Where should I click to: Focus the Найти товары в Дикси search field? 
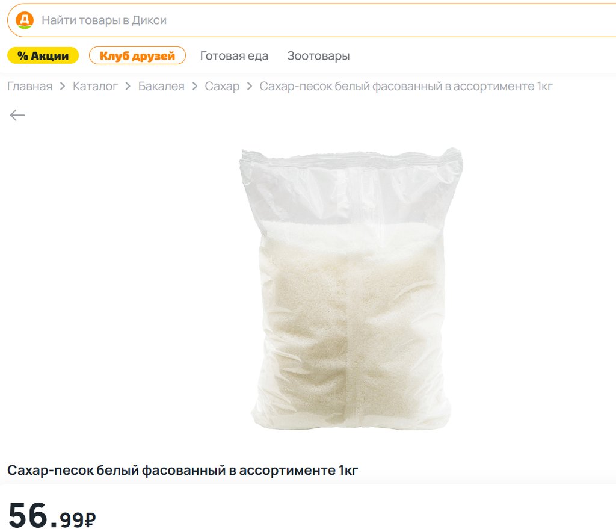point(312,20)
